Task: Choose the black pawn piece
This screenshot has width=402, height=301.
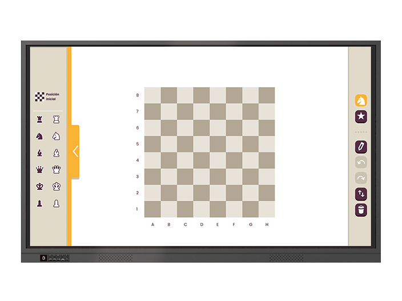Action: pyautogui.click(x=39, y=203)
